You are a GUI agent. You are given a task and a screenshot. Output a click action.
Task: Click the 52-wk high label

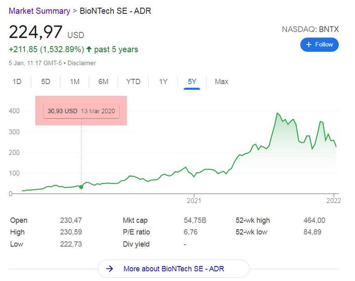pos(253,220)
